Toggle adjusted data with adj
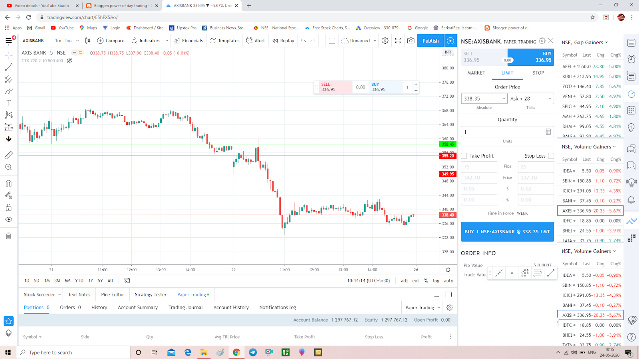The height and width of the screenshot is (359, 639). pyautogui.click(x=404, y=281)
